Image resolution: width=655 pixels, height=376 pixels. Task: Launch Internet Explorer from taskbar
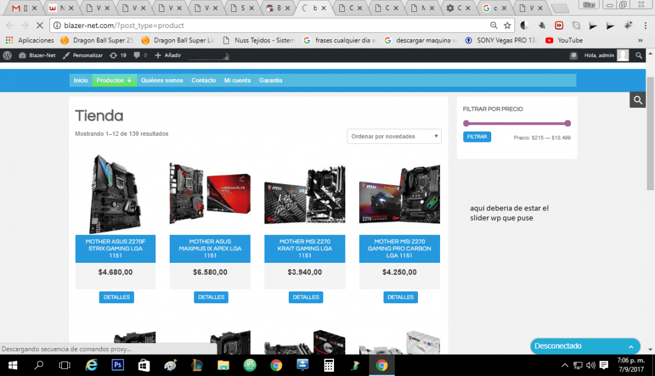click(91, 365)
